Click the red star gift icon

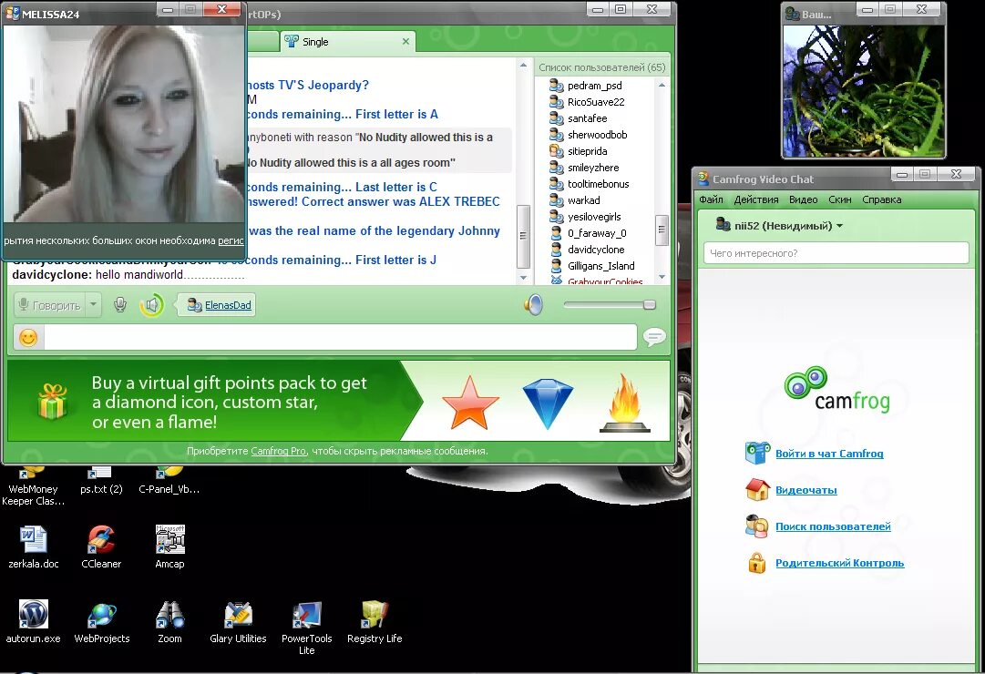470,402
